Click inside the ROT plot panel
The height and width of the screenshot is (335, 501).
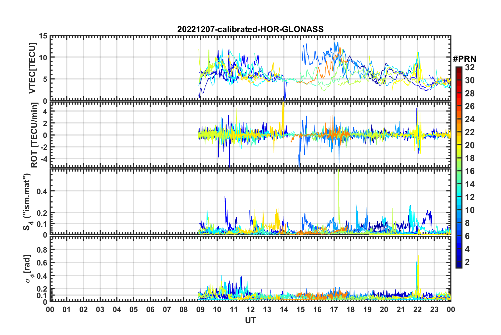coord(250,135)
